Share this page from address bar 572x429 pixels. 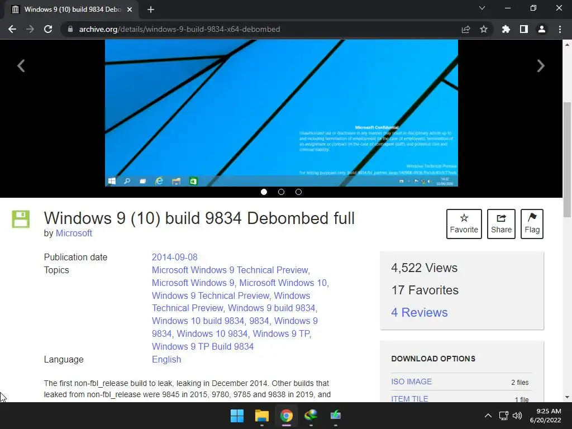pyautogui.click(x=466, y=29)
